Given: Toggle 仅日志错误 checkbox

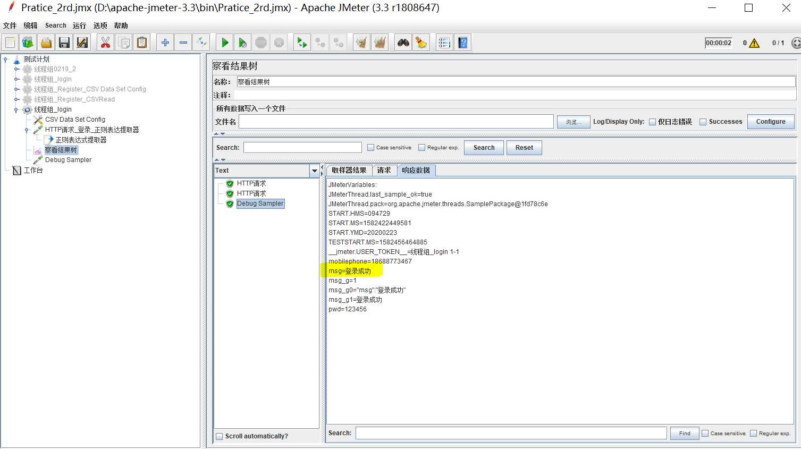Looking at the screenshot, I should coord(652,122).
